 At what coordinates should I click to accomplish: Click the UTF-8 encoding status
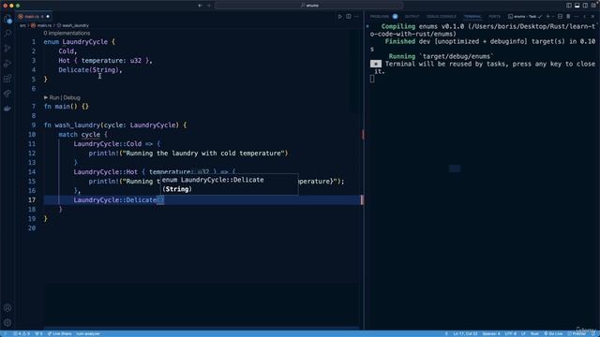[510, 333]
